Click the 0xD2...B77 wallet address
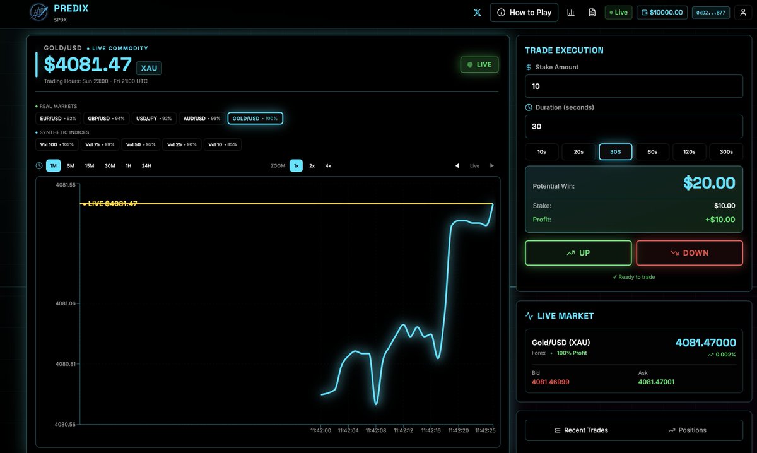 pos(711,13)
